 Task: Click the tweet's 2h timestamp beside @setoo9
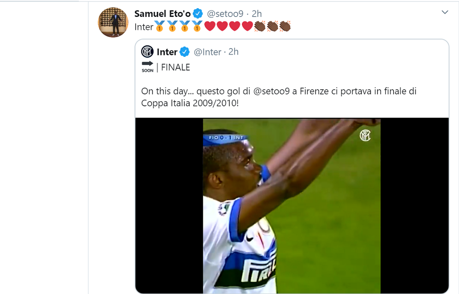[257, 13]
